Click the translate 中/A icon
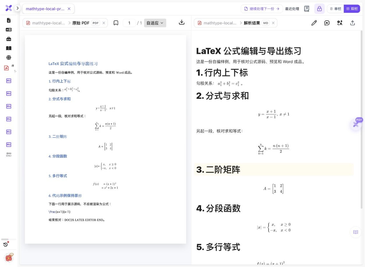Screen dimensions: 365x267 340,23
